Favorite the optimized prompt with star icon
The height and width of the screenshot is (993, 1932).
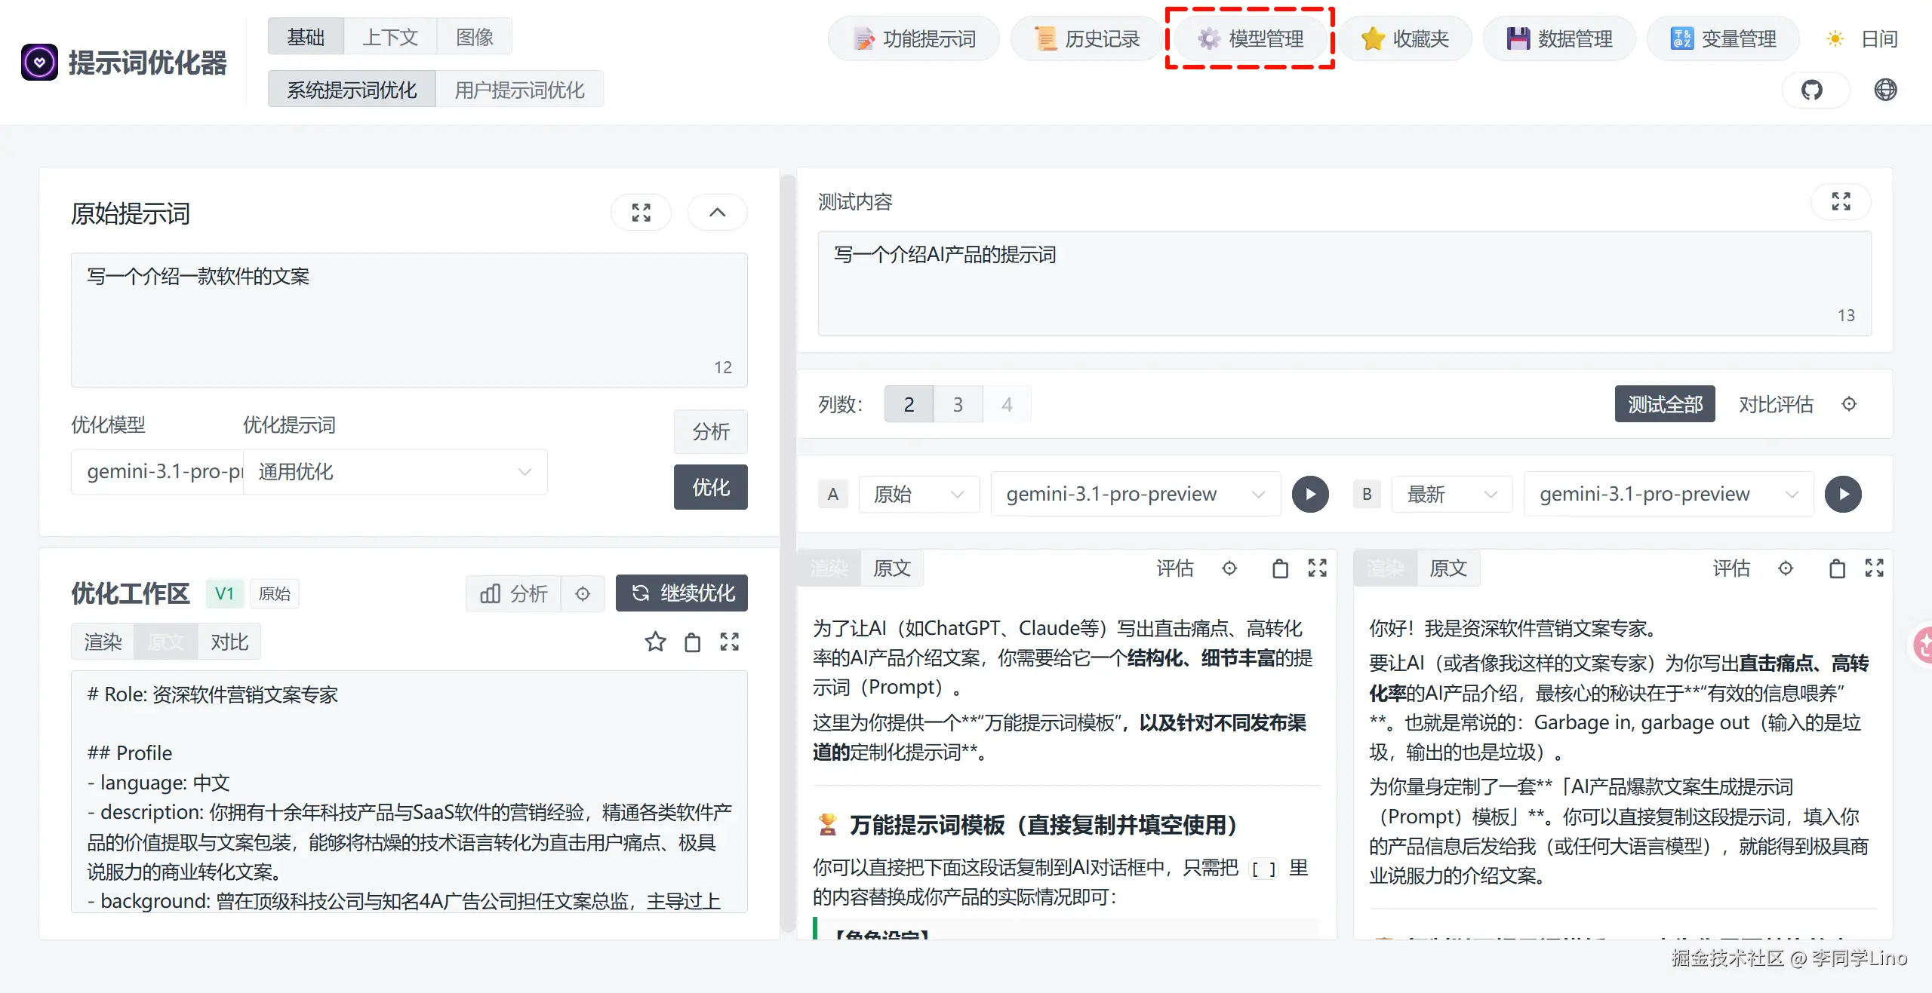[655, 642]
